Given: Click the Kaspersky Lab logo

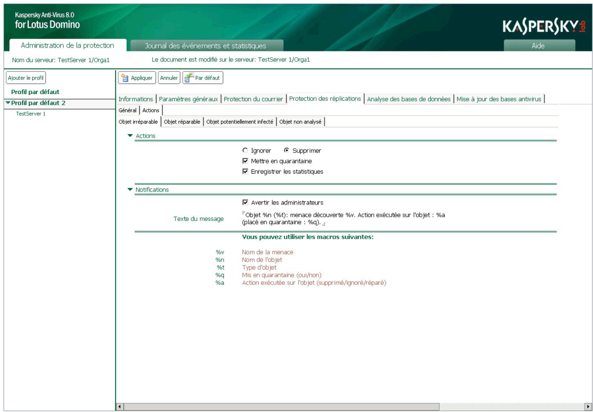Looking at the screenshot, I should [x=544, y=27].
